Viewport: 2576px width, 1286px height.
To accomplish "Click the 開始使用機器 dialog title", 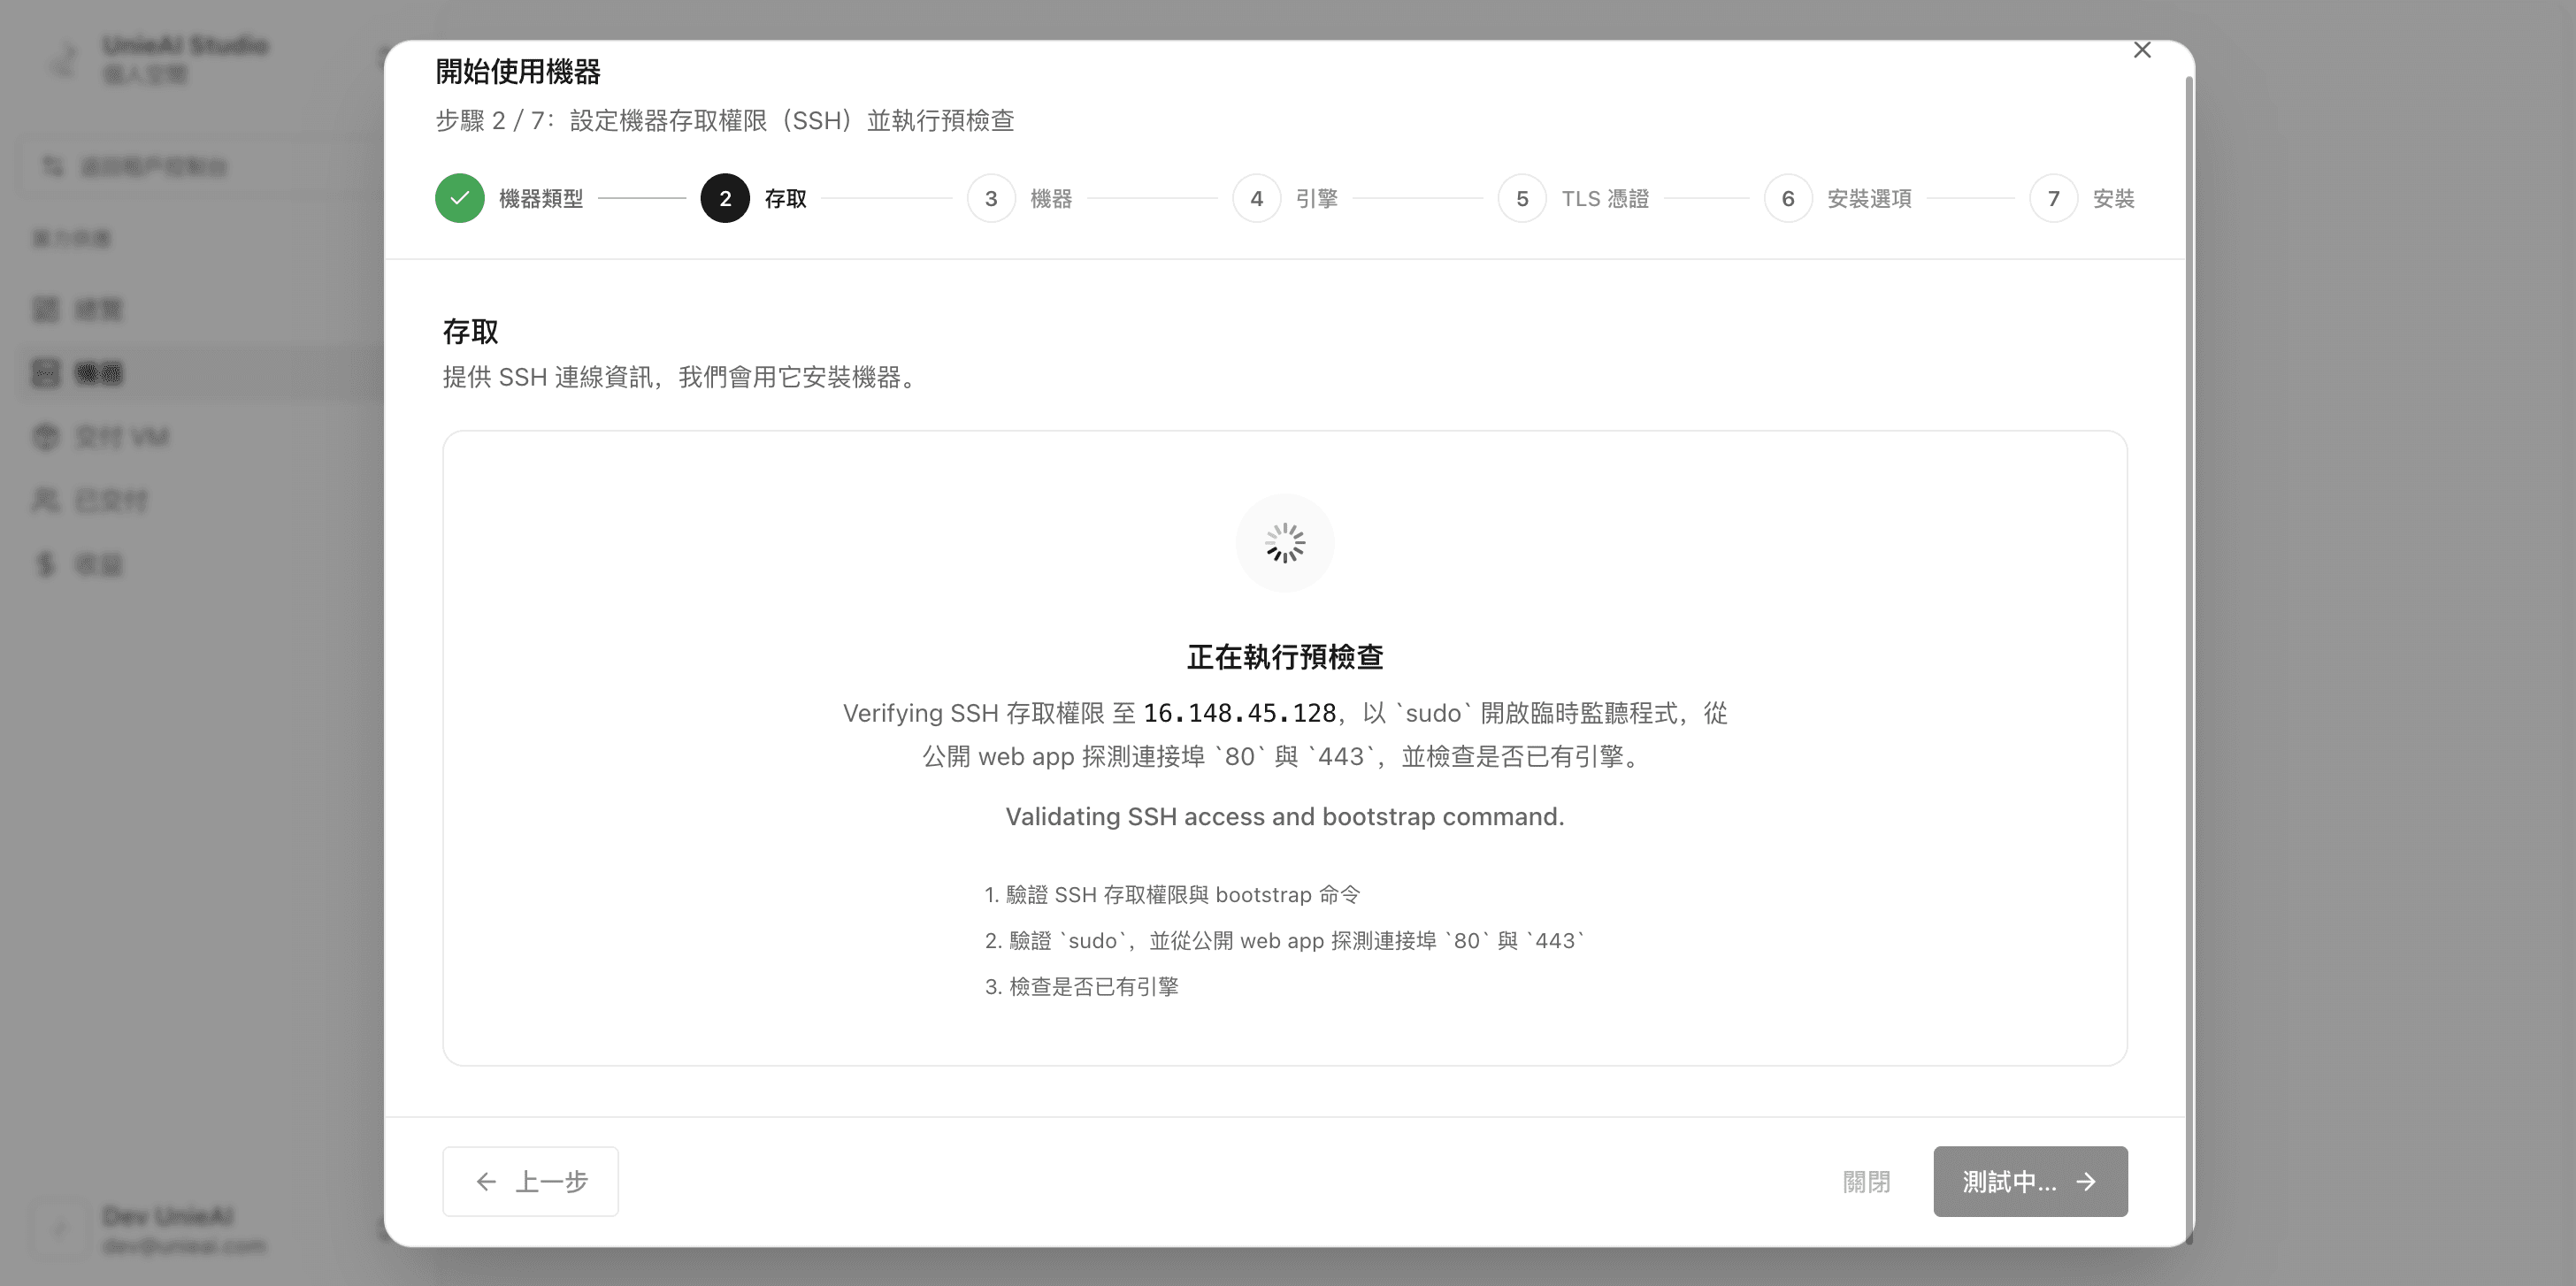I will coord(518,72).
